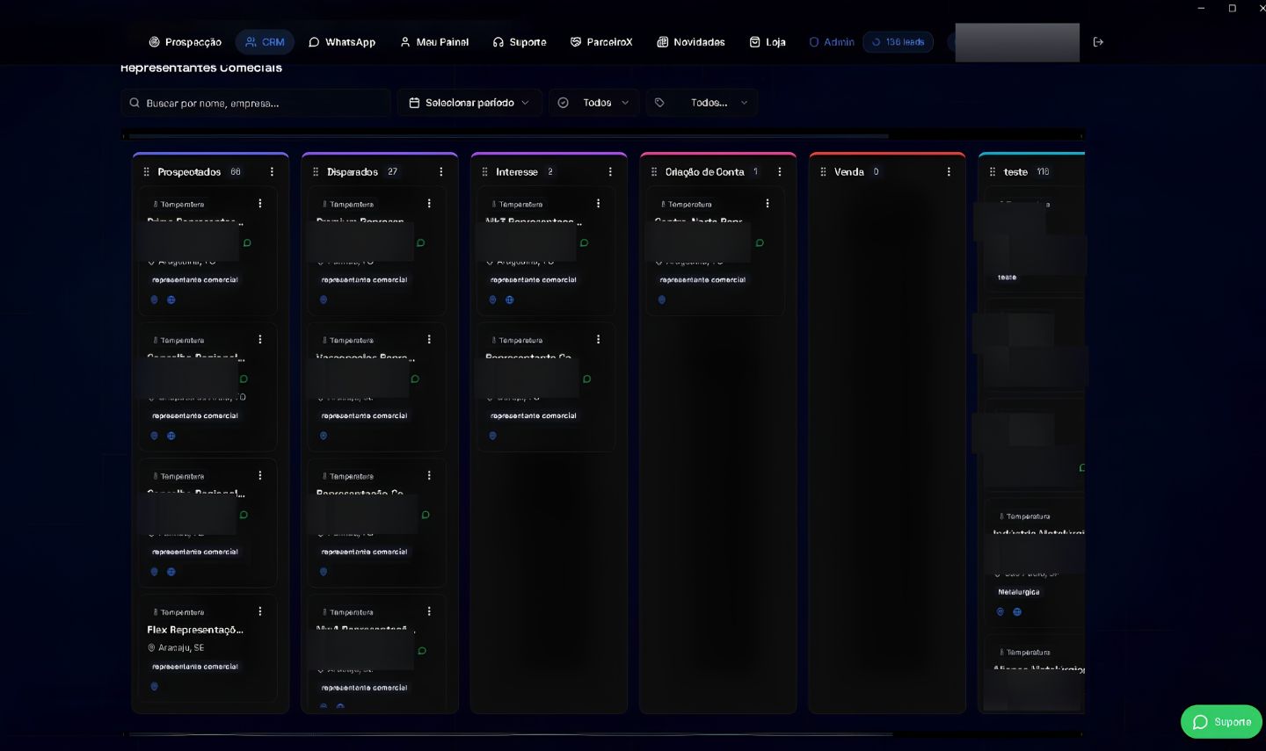Click the Aracaju, SE location text on the Flex card
Viewport: 1266px width, 751px height.
tap(181, 648)
